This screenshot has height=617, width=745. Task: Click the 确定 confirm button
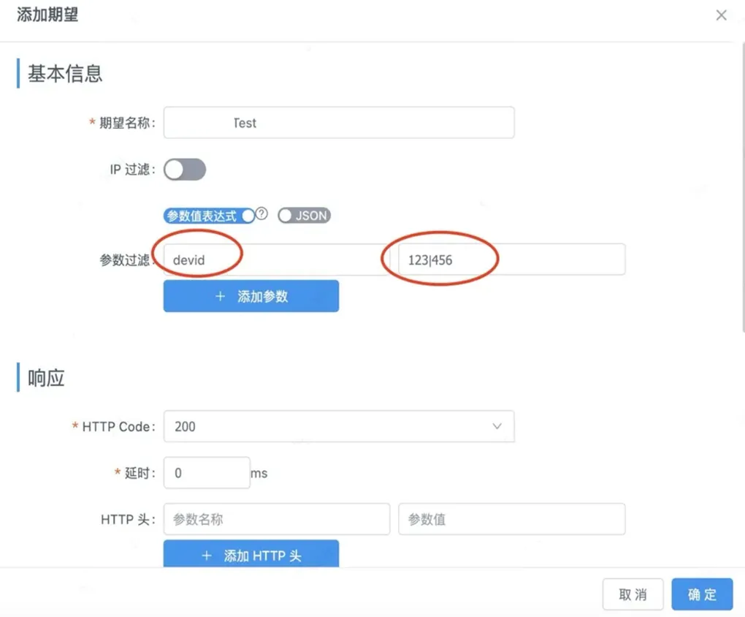tap(702, 594)
